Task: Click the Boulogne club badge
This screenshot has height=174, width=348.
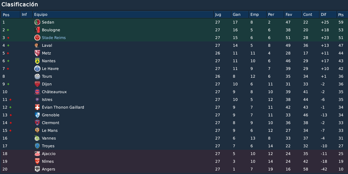Action: point(37,30)
